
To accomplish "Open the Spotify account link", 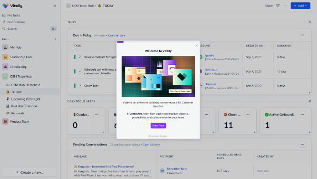I will tap(209, 55).
